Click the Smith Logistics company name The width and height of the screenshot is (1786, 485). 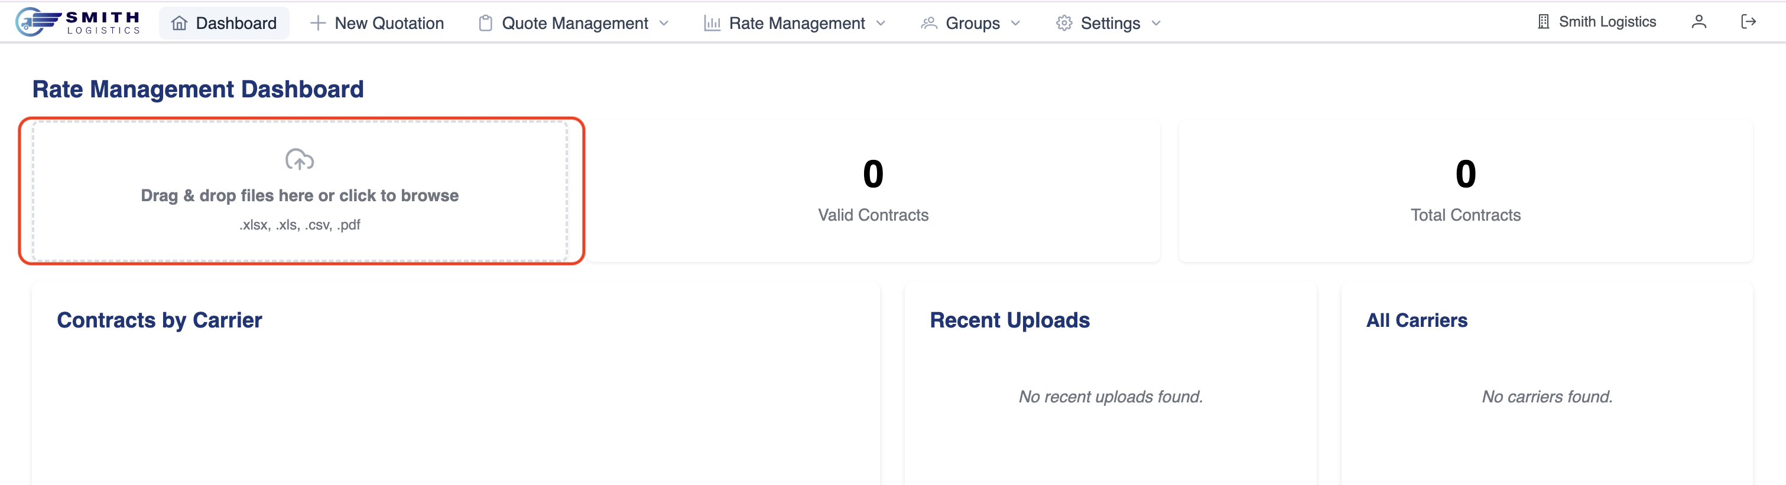click(x=1606, y=22)
